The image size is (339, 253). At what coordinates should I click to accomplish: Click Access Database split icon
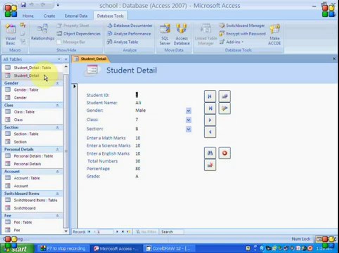pos(181,34)
